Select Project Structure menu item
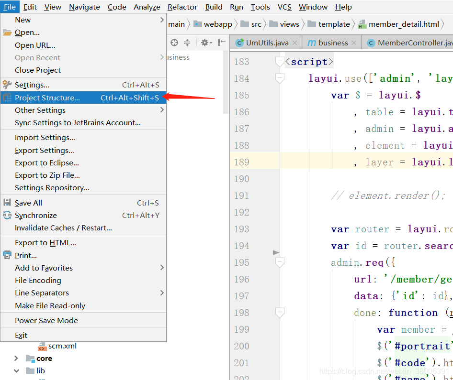This screenshot has width=453, height=380. (x=83, y=98)
